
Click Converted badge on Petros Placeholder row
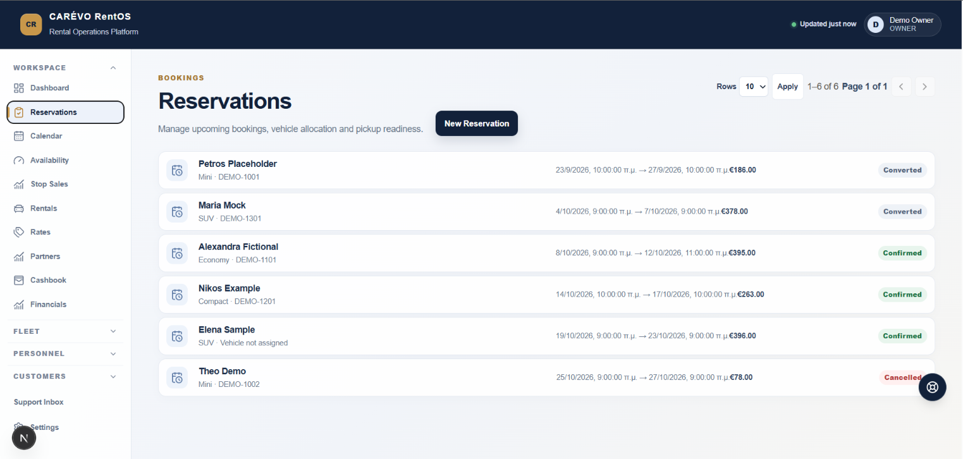pos(902,170)
